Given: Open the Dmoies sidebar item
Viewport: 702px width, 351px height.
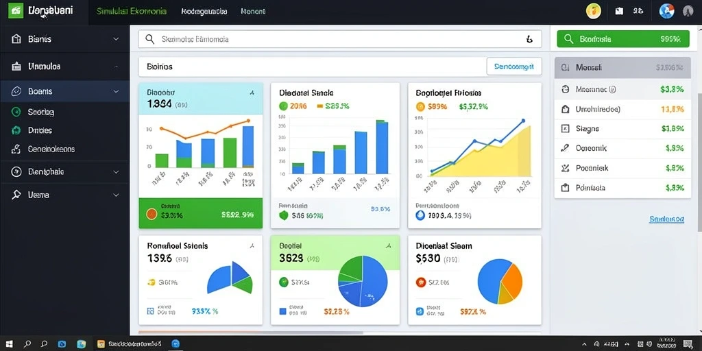Looking at the screenshot, I should pyautogui.click(x=40, y=130).
